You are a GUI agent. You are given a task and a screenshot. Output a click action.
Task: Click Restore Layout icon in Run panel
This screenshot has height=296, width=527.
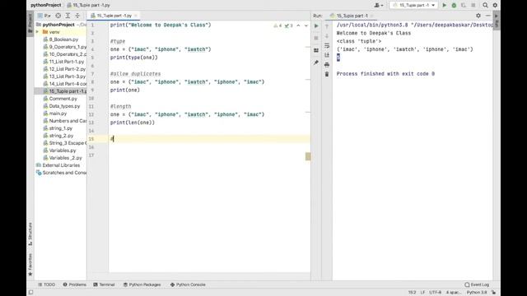[x=316, y=50]
